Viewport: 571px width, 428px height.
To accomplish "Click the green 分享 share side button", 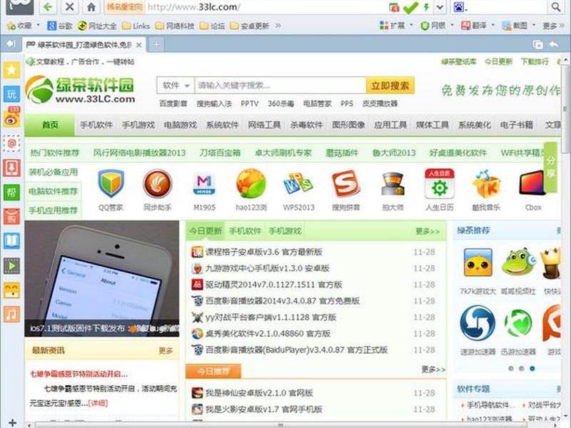I will [x=550, y=167].
